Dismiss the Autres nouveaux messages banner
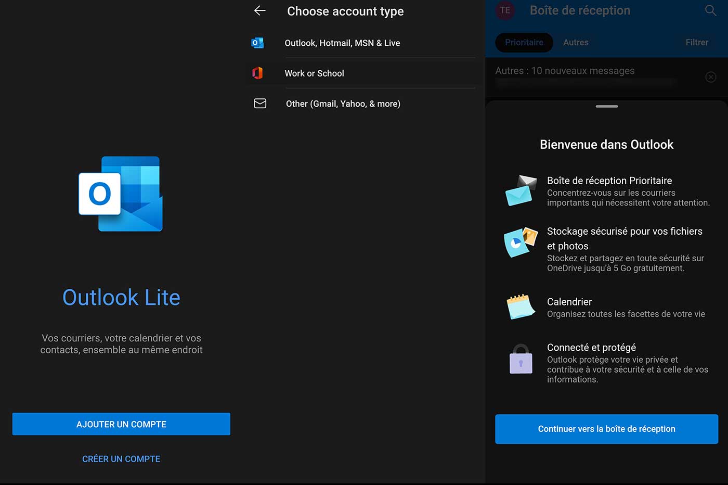The image size is (728, 485). click(711, 77)
